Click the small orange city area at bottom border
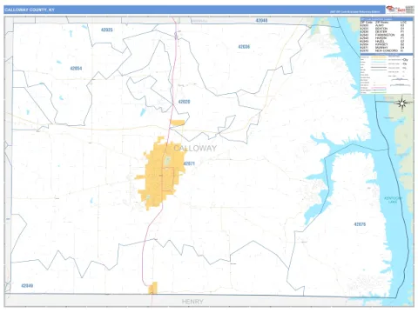The height and width of the screenshot is (313, 418). [153, 288]
